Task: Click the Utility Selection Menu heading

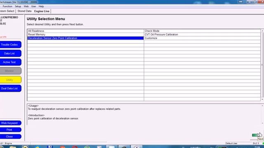Action: point(46,19)
